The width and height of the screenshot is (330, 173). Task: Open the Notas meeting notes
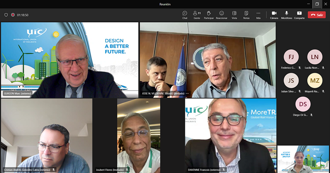point(246,14)
